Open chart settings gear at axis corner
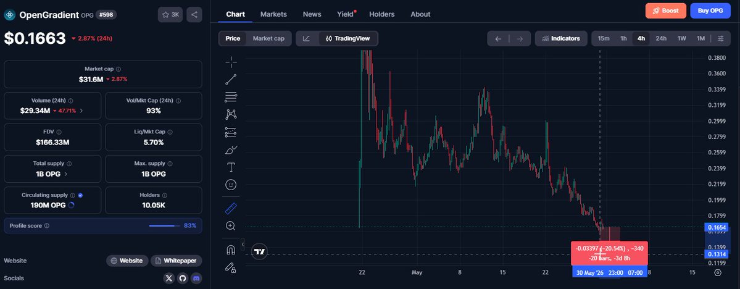Screen dimensions: 740x289 pyautogui.click(x=718, y=272)
